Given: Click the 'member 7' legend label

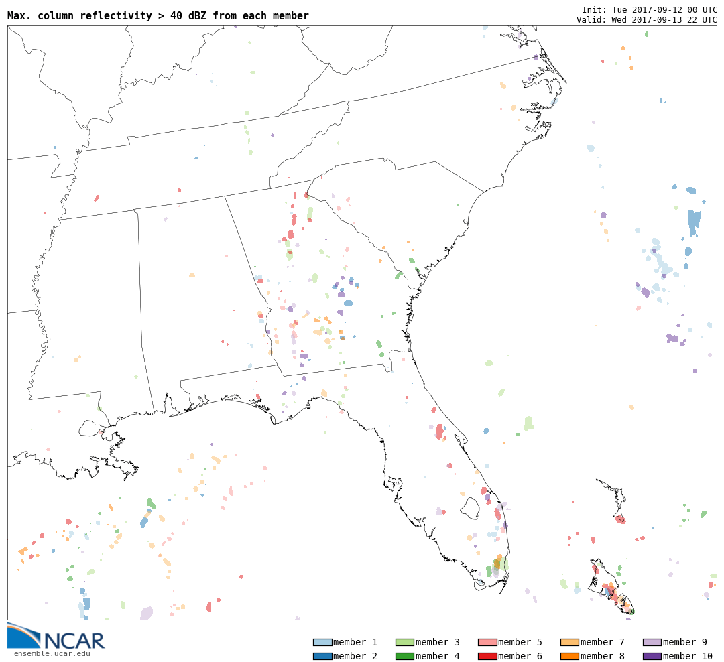Looking at the screenshot, I should 603,642.
